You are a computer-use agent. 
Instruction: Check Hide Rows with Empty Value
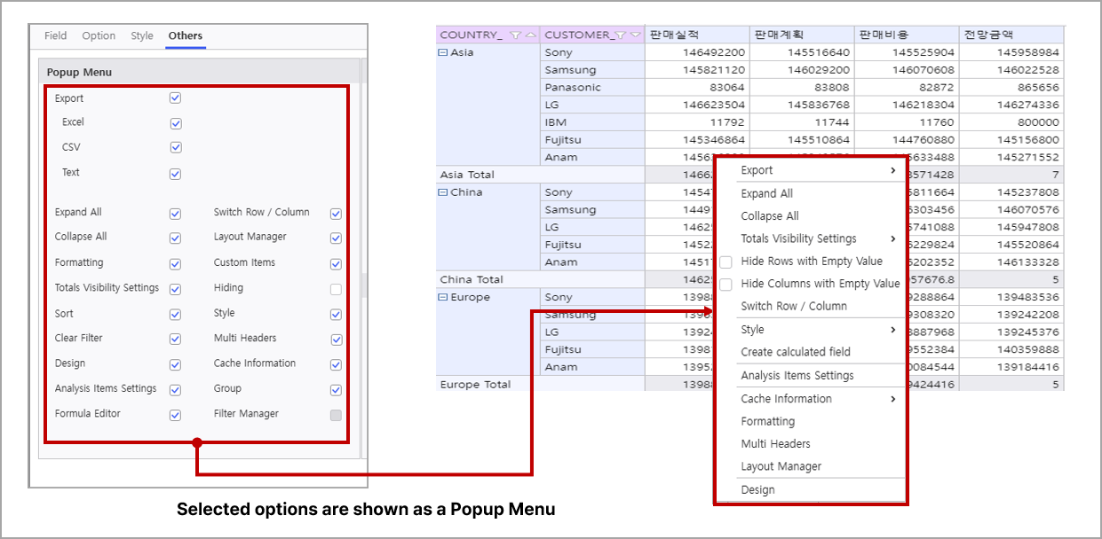pos(725,262)
